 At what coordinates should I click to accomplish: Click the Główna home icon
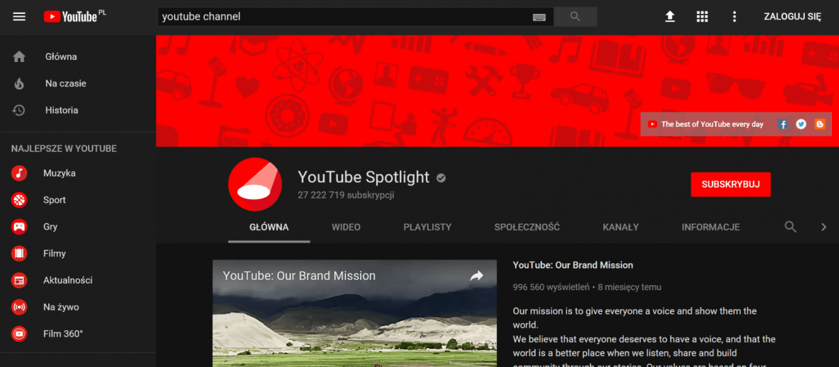coord(19,57)
